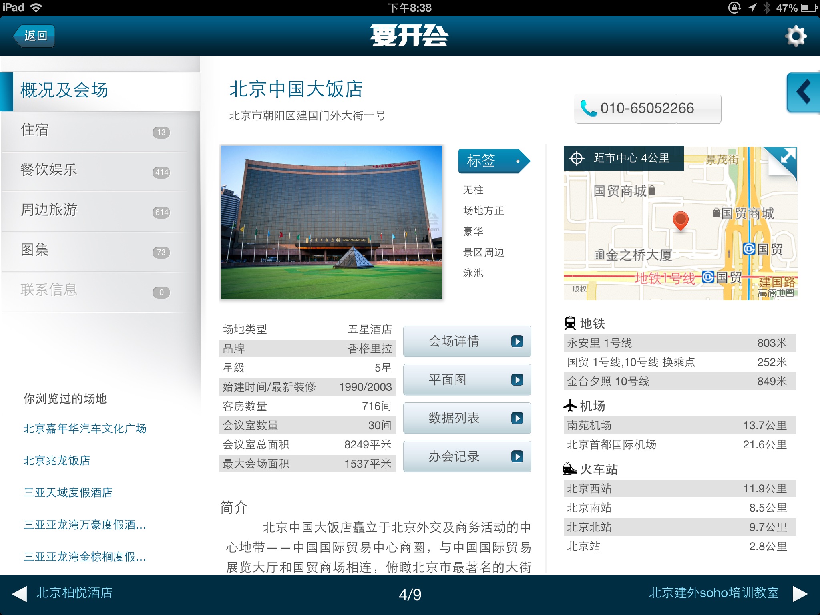Tap the 机场 airplane icon
The height and width of the screenshot is (615, 820).
pyautogui.click(x=570, y=406)
